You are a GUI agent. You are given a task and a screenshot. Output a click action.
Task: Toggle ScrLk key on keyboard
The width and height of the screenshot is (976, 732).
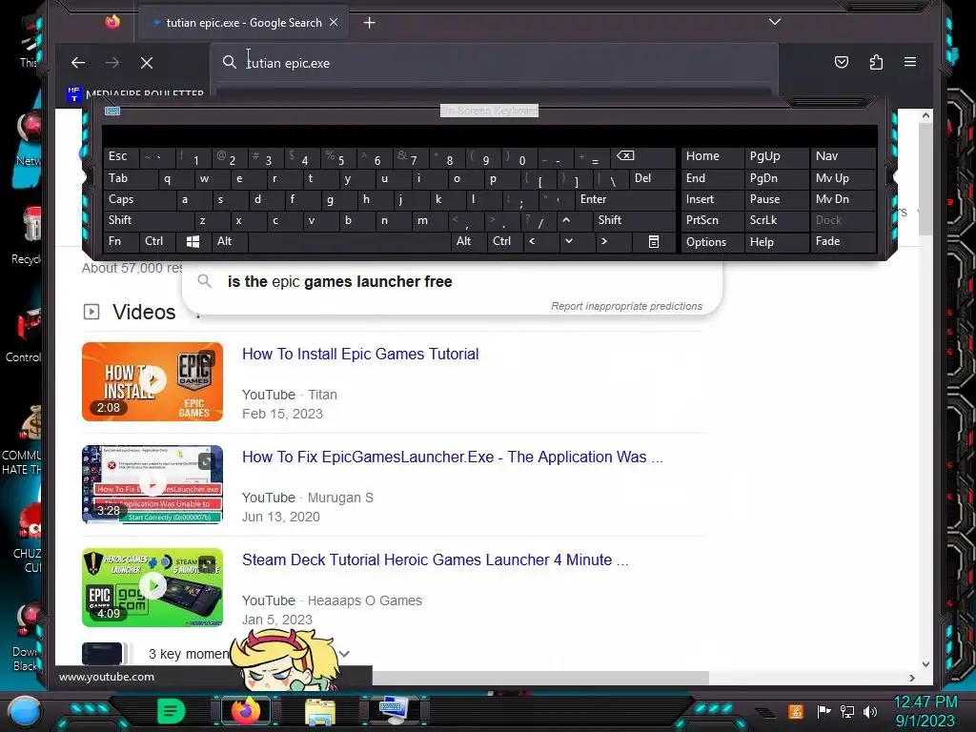click(776, 220)
